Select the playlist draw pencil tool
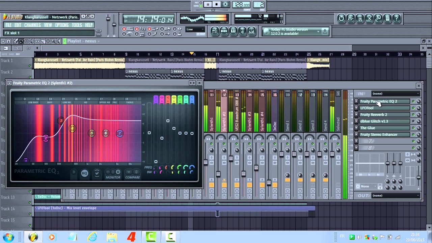The height and width of the screenshot is (243, 432). (x=16, y=41)
